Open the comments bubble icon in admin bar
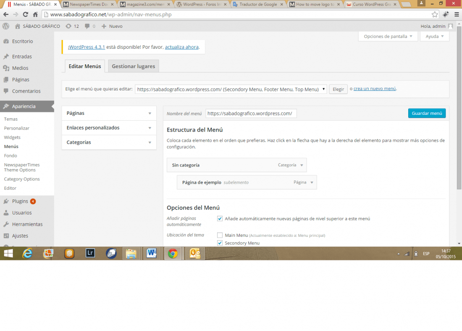 [87, 26]
